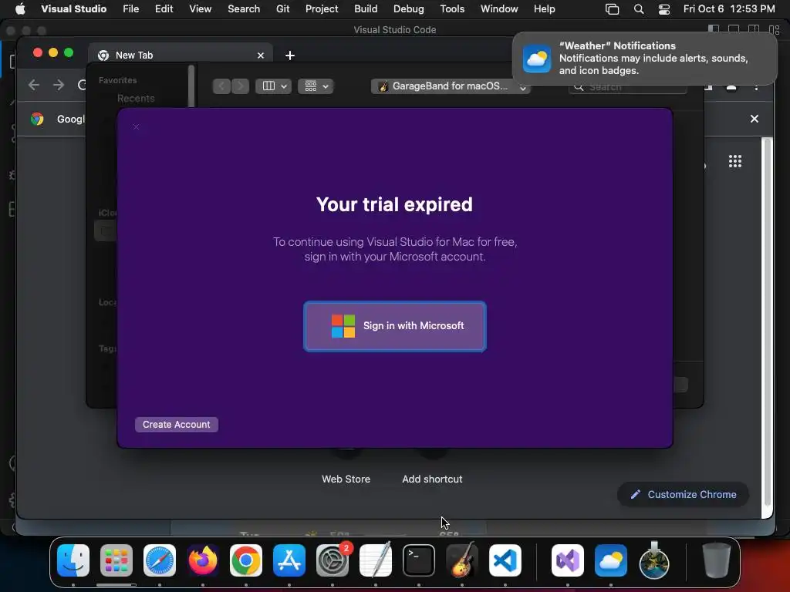Viewport: 790px width, 592px height.
Task: Open the Git menu
Action: point(282,8)
